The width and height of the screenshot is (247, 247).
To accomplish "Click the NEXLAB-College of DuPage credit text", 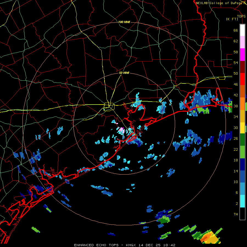I will 219,3.
